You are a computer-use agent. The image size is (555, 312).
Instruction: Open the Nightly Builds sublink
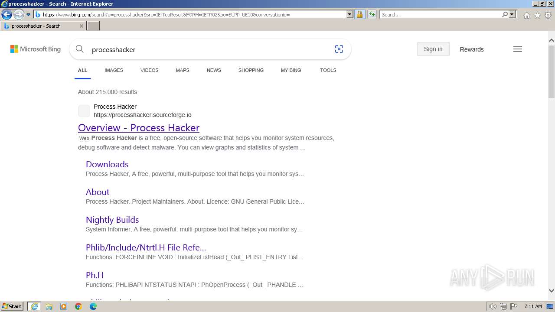click(112, 220)
